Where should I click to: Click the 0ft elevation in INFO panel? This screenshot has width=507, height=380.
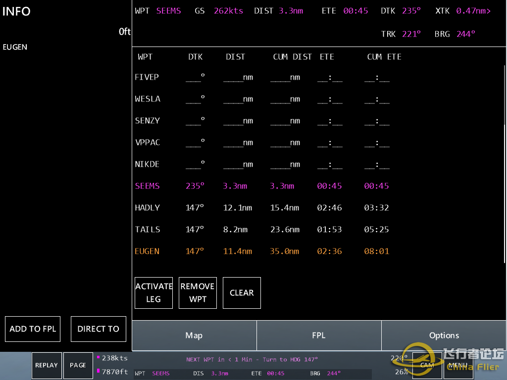[x=124, y=32]
